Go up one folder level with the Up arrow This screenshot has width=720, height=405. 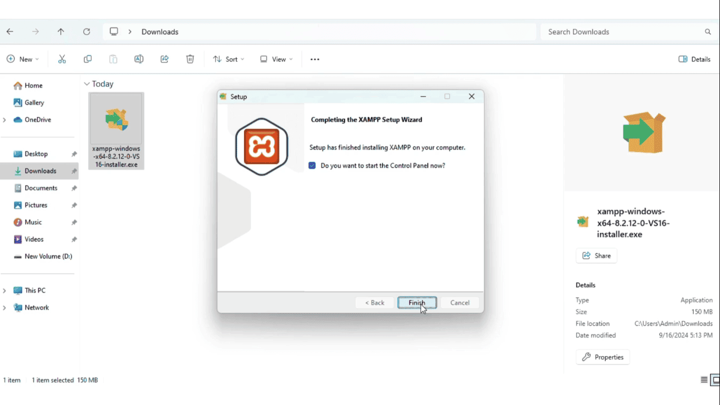click(61, 32)
